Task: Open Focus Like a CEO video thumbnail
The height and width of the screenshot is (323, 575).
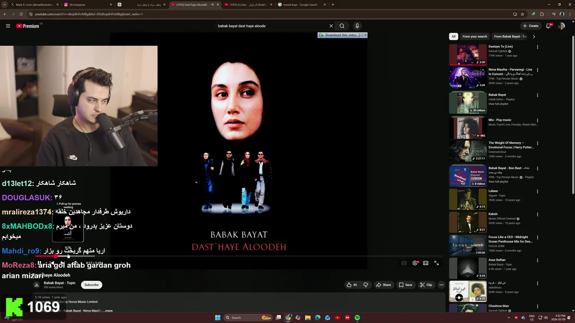Action: 468,245
